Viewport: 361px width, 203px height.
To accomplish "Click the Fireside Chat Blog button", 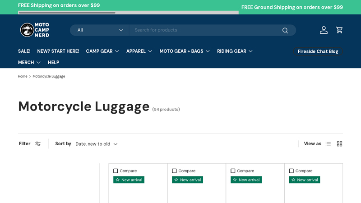I will tap(318, 51).
